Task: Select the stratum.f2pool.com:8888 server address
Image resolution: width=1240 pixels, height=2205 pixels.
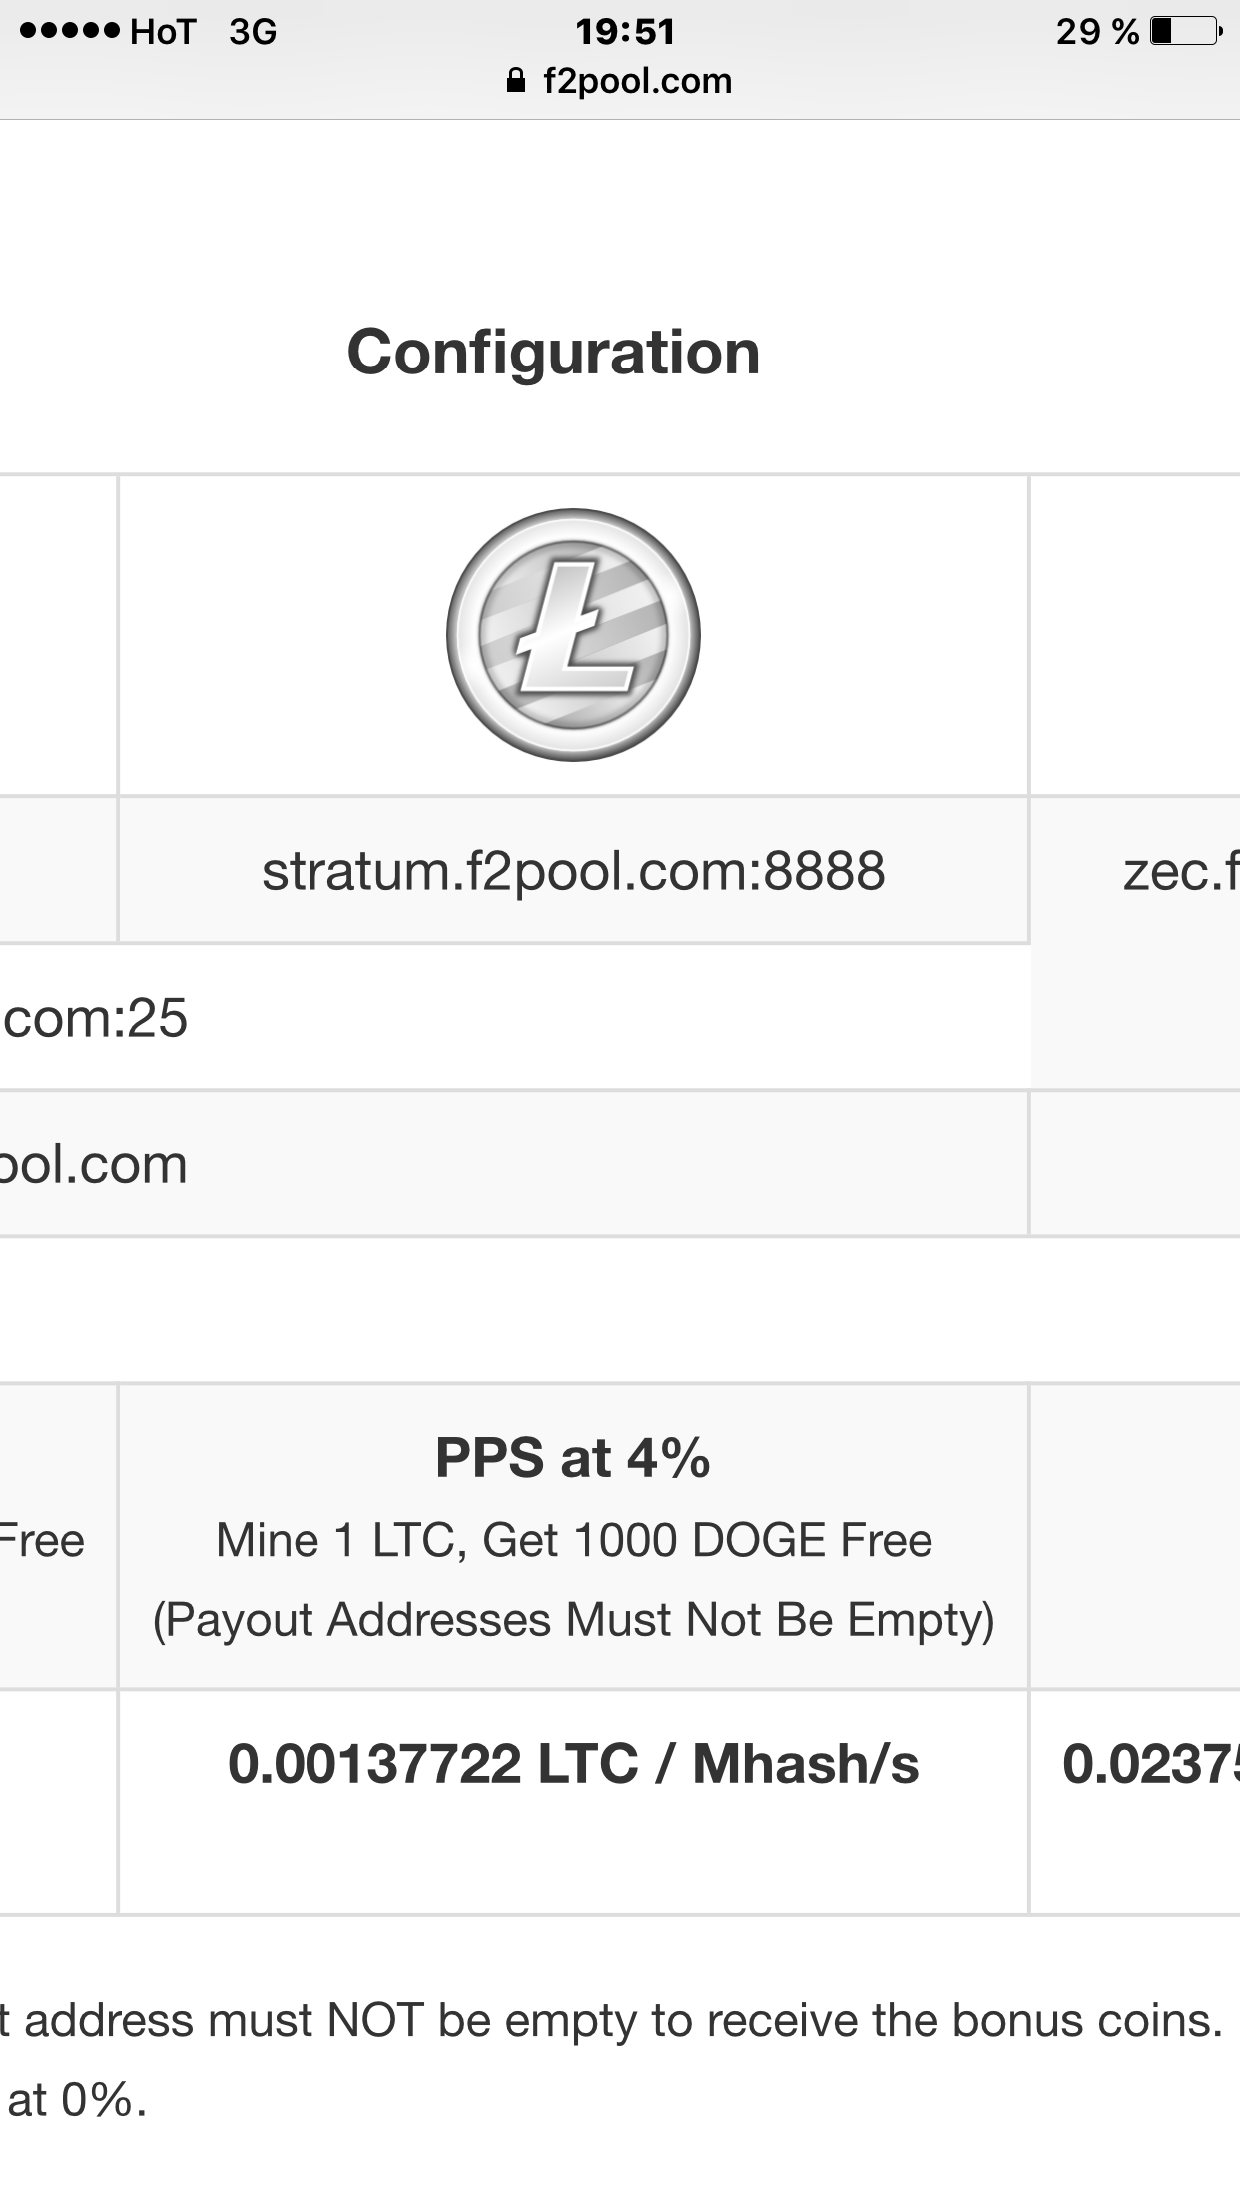Action: 573,871
